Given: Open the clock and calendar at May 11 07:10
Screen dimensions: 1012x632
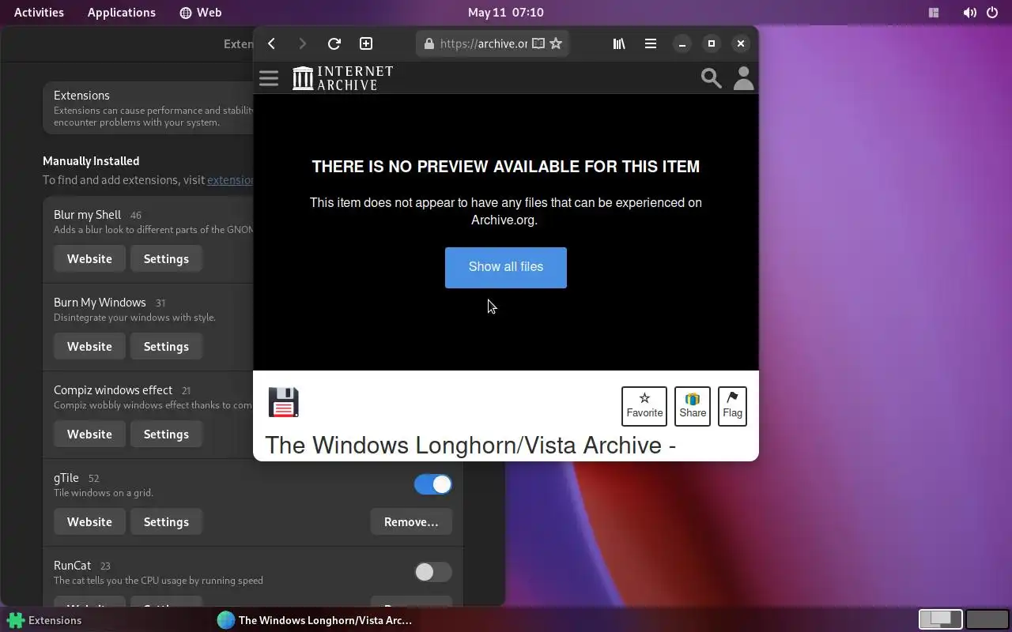Looking at the screenshot, I should tap(506, 13).
